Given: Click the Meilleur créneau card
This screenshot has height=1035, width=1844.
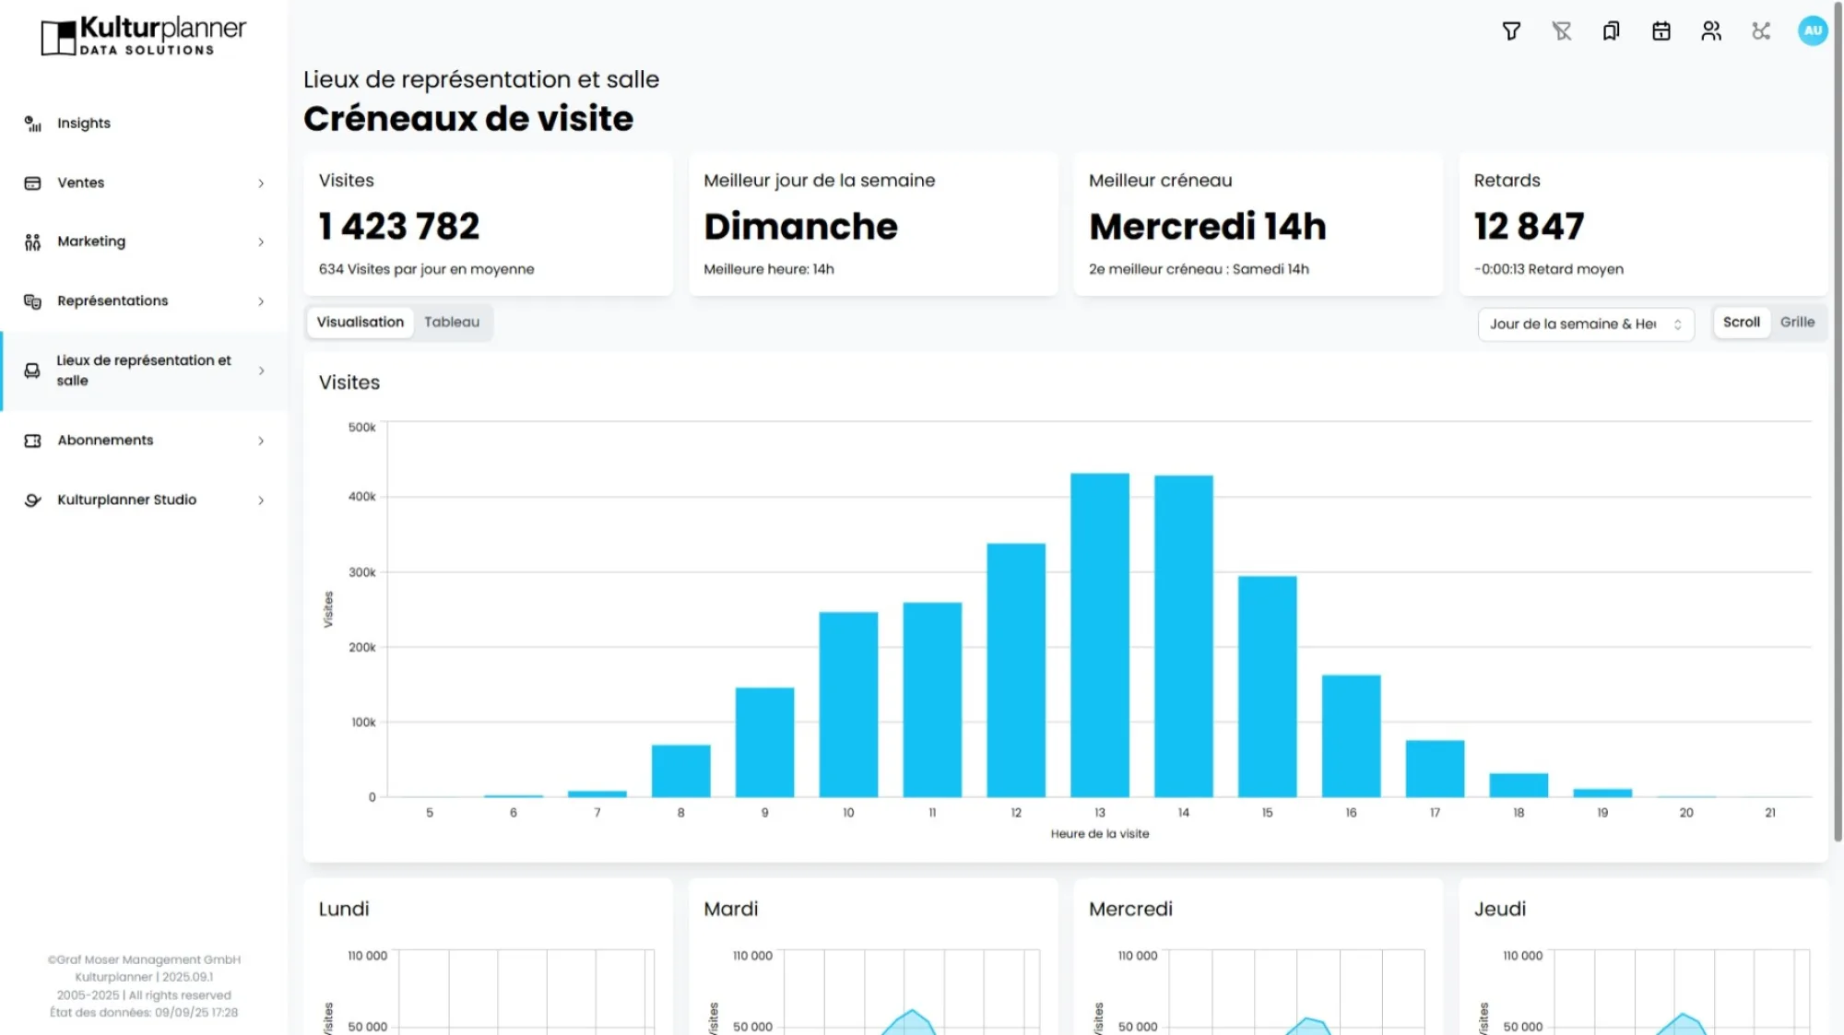Looking at the screenshot, I should coord(1258,224).
